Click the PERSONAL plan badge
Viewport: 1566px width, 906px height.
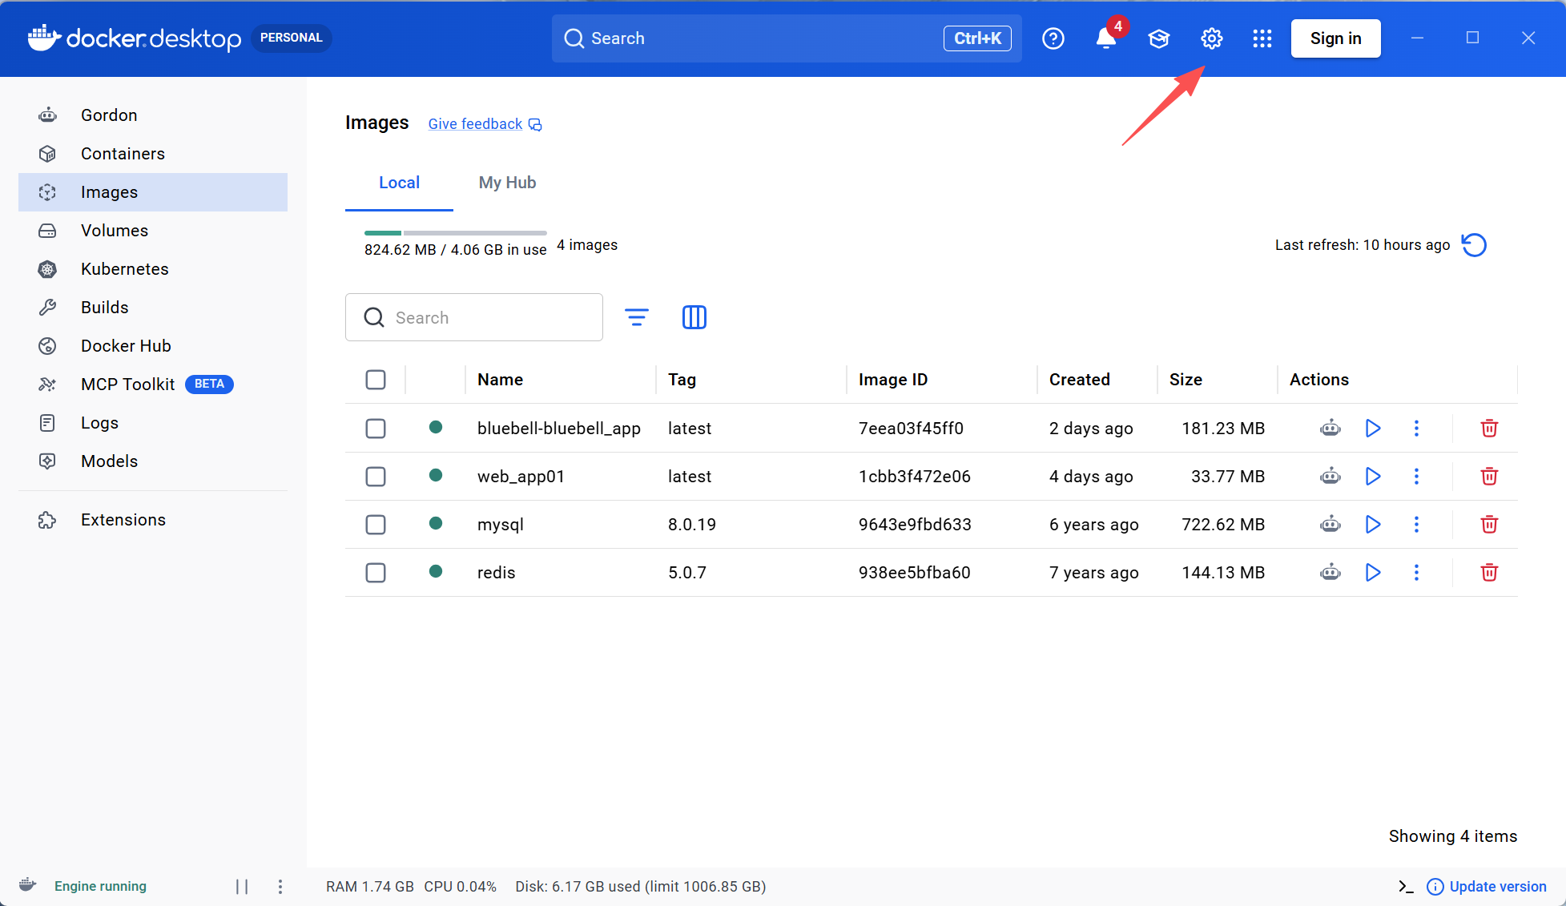coord(292,38)
